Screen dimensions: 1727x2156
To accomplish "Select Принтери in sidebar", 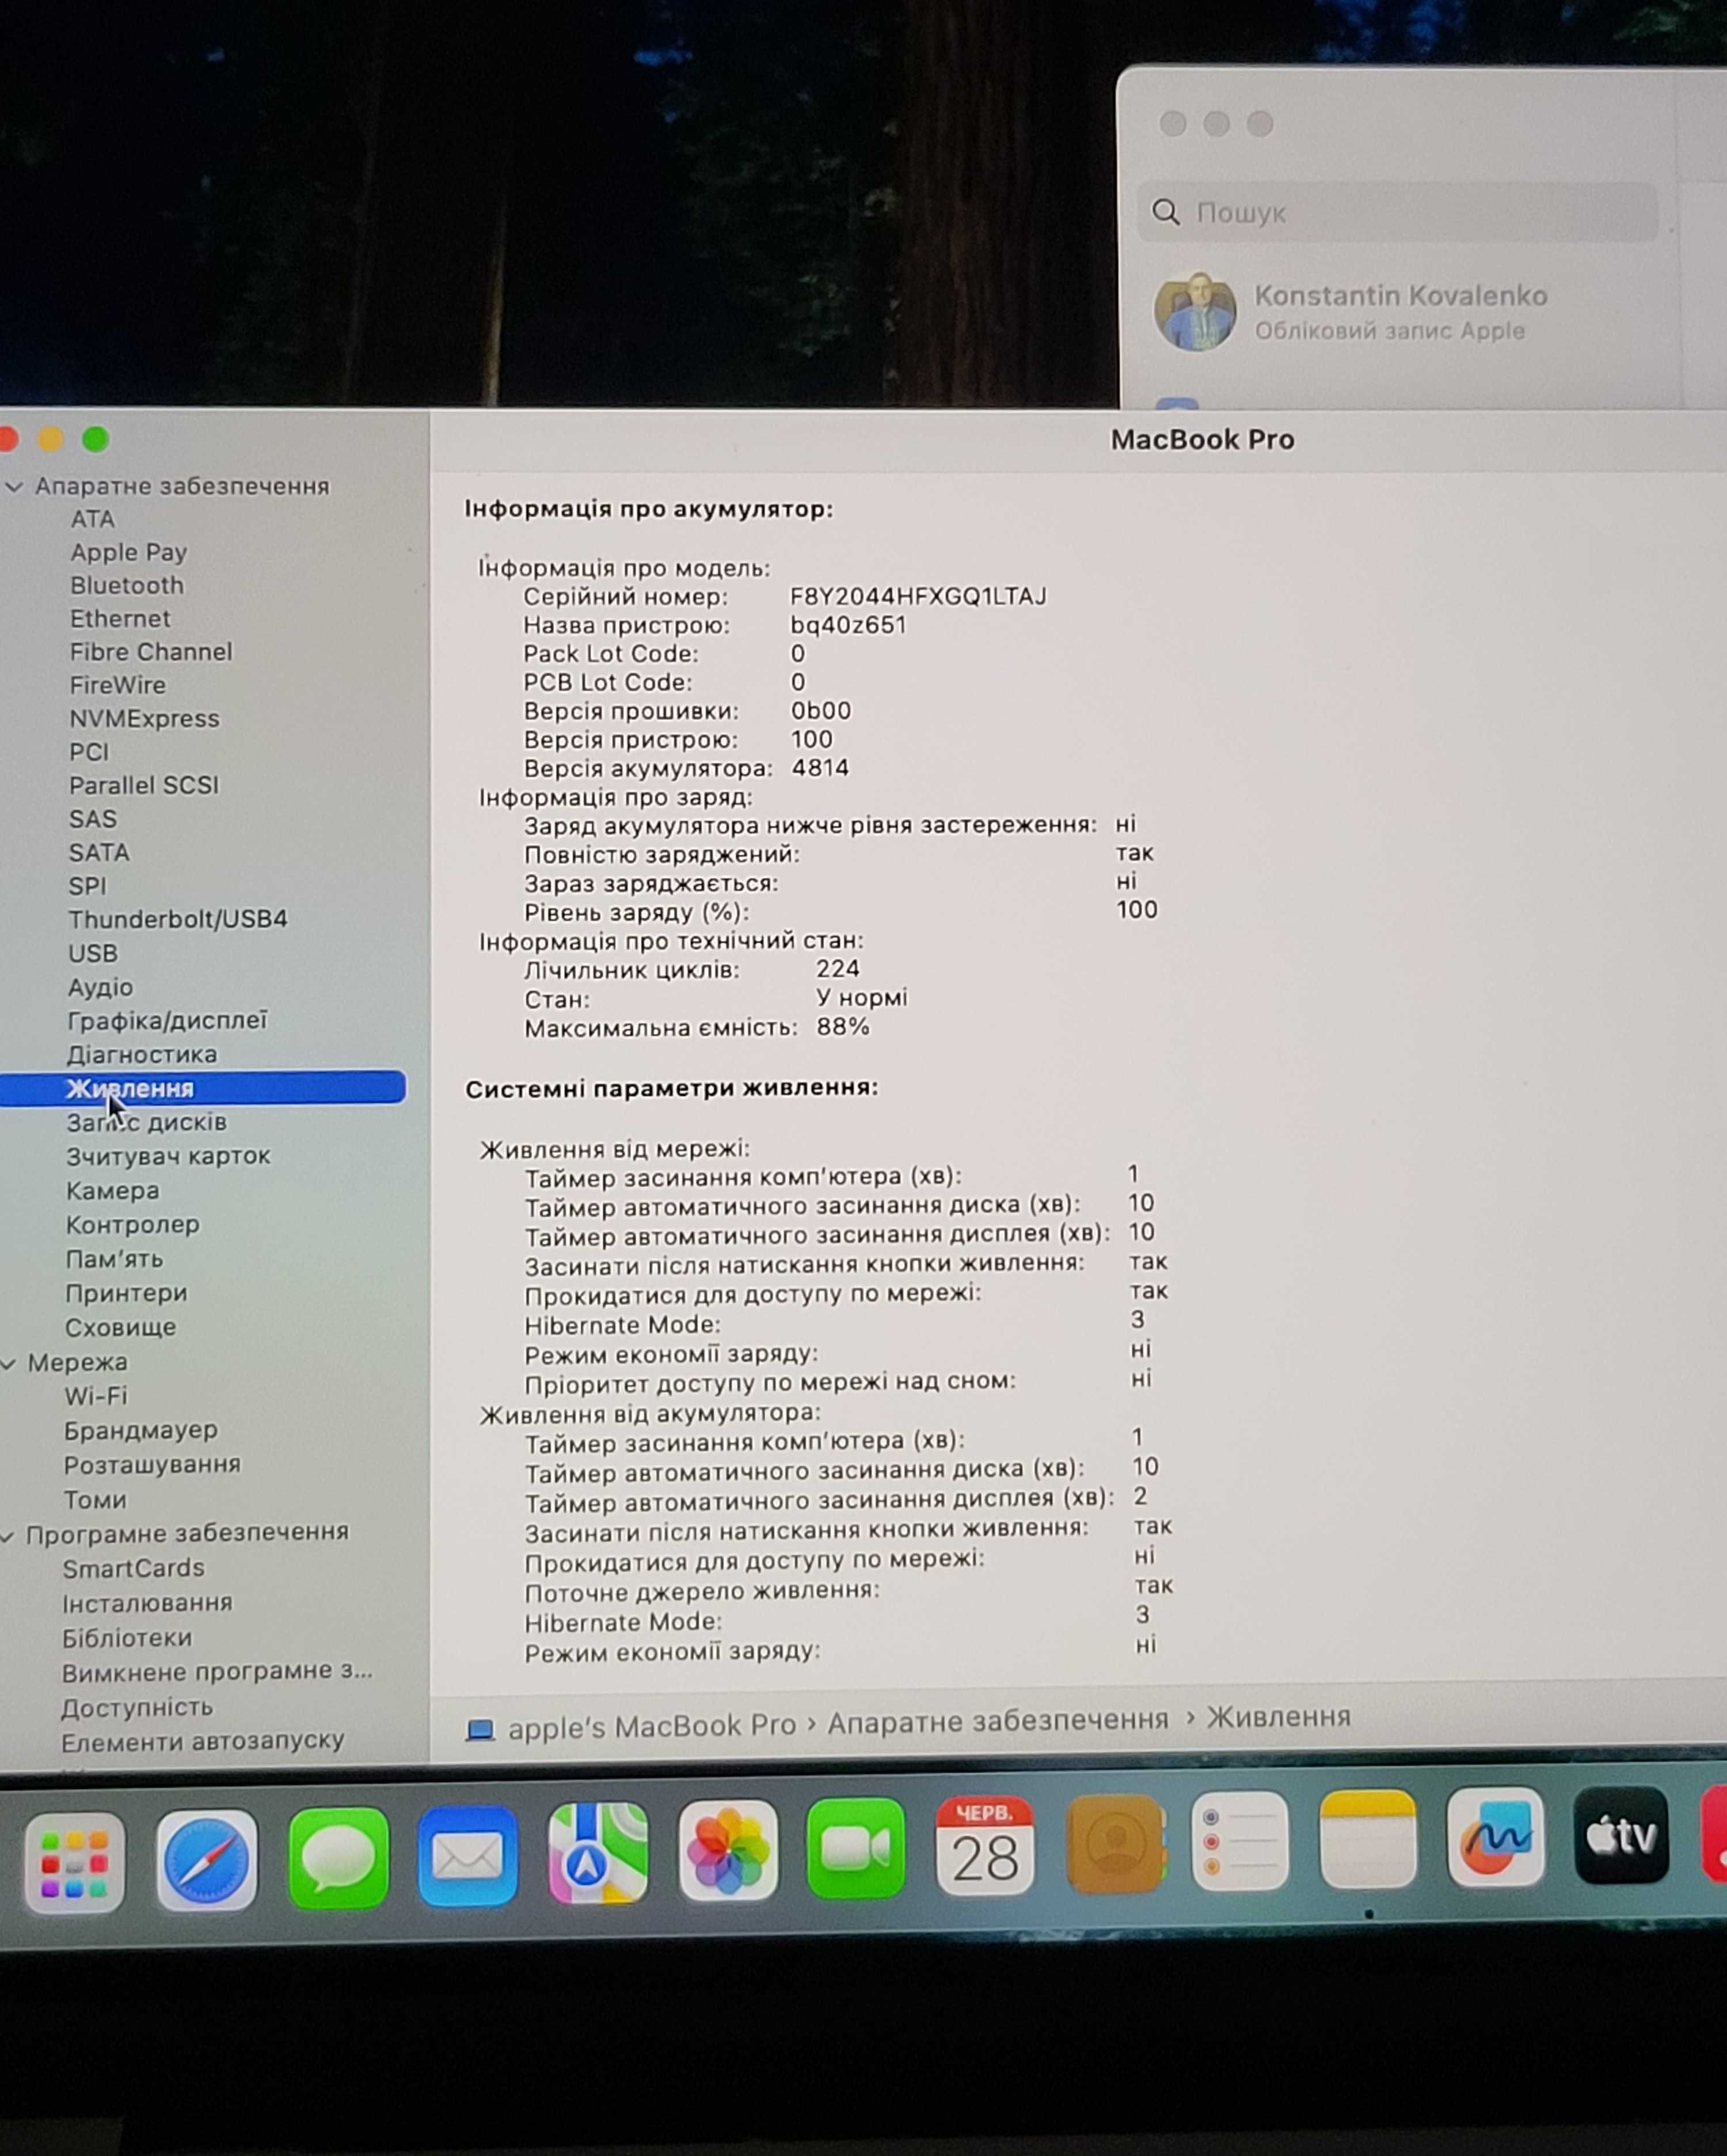I will (126, 1293).
